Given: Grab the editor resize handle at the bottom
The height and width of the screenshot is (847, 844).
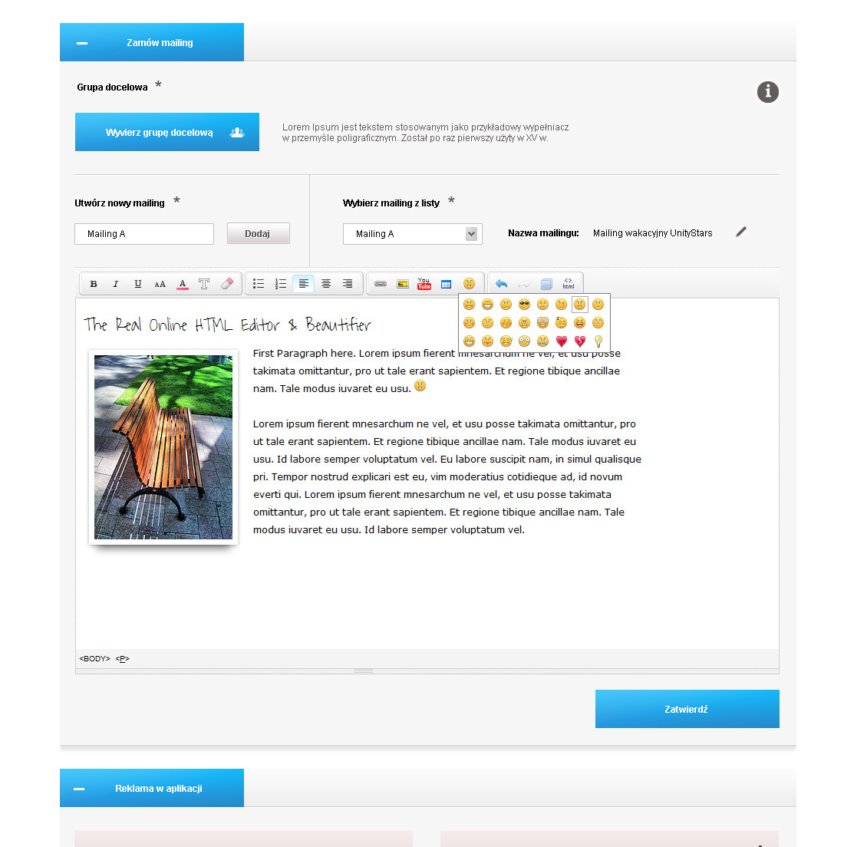Looking at the screenshot, I should (x=363, y=671).
